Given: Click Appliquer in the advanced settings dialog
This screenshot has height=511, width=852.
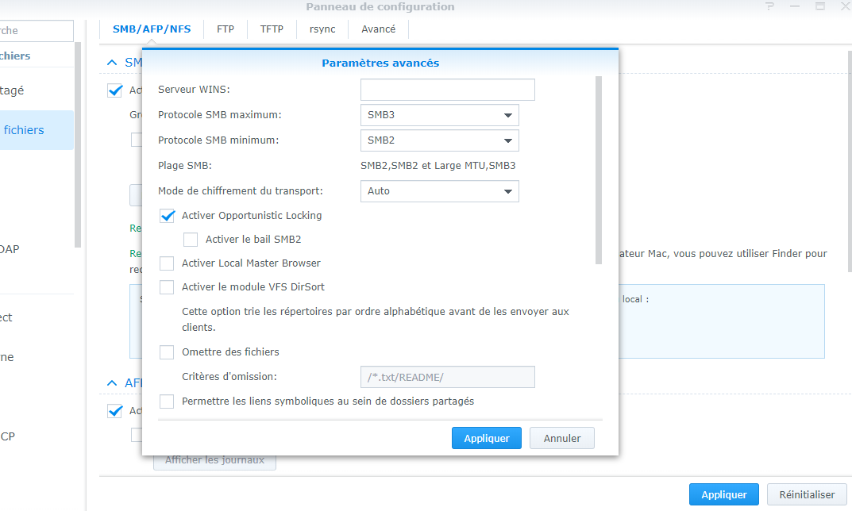Looking at the screenshot, I should click(x=486, y=438).
